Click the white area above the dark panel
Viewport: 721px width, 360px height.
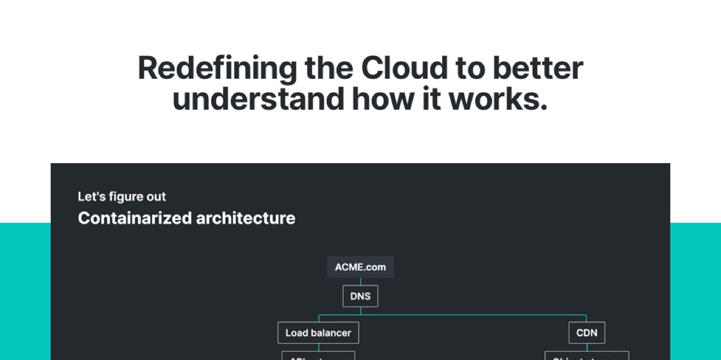(360, 141)
